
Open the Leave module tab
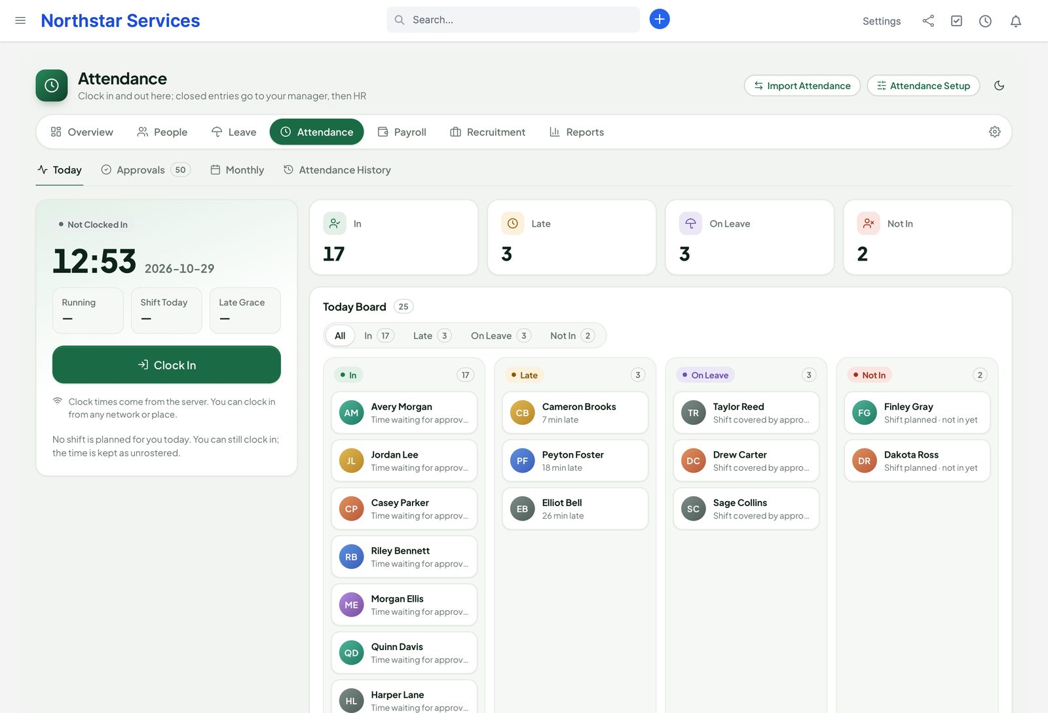234,132
